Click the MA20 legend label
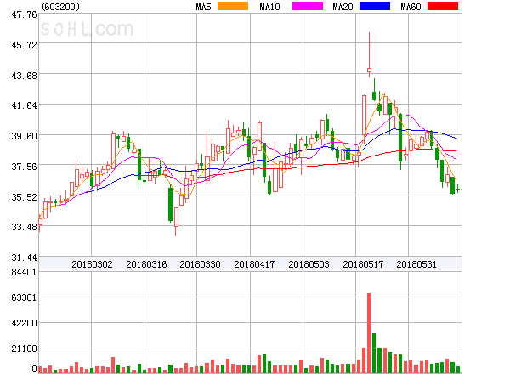510x374 pixels. pos(343,7)
